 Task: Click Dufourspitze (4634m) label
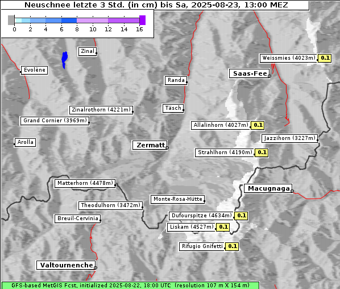coord(201,216)
